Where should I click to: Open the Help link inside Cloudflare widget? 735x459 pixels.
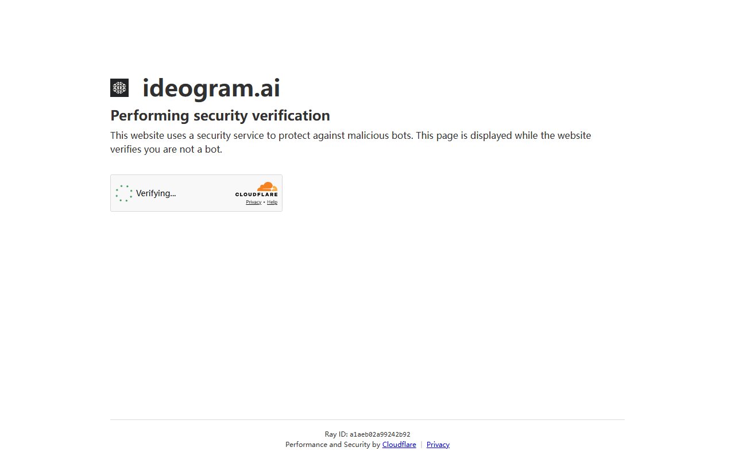point(272,202)
